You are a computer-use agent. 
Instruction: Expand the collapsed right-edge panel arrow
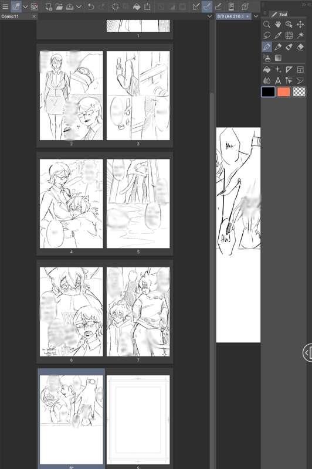307,353
